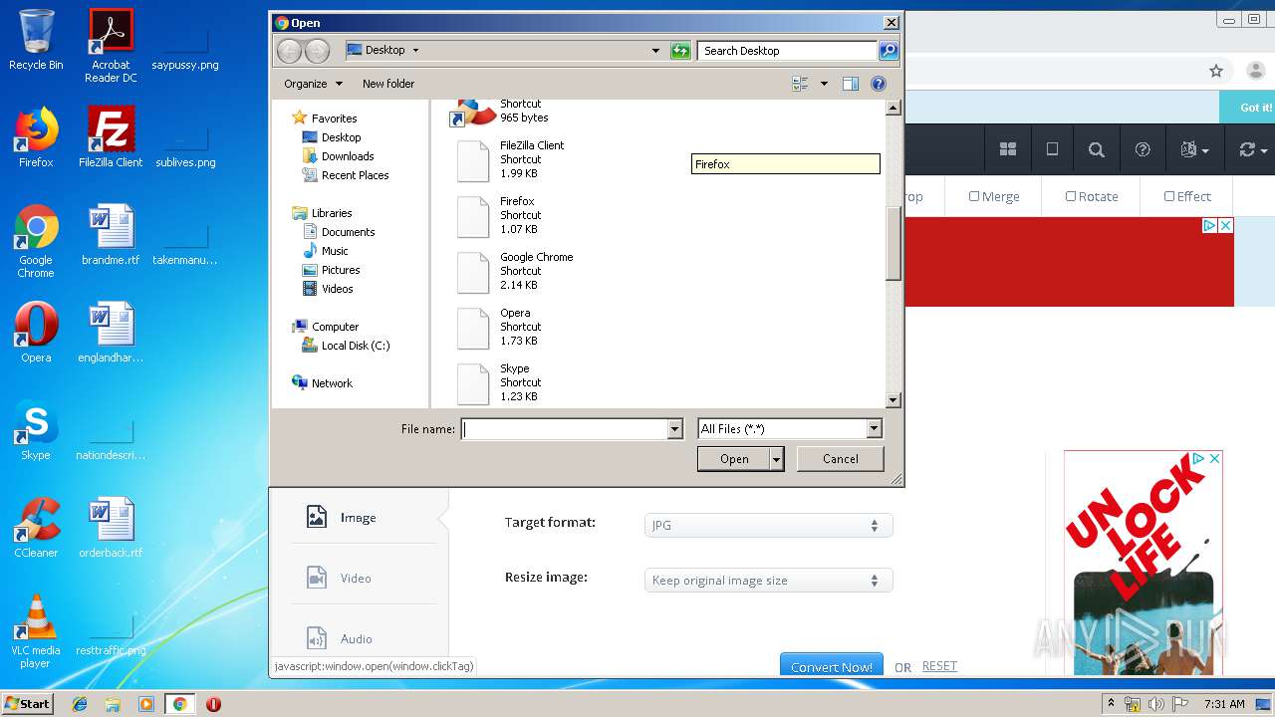Change view icon in Open dialog
The image size is (1275, 717).
[x=800, y=84]
